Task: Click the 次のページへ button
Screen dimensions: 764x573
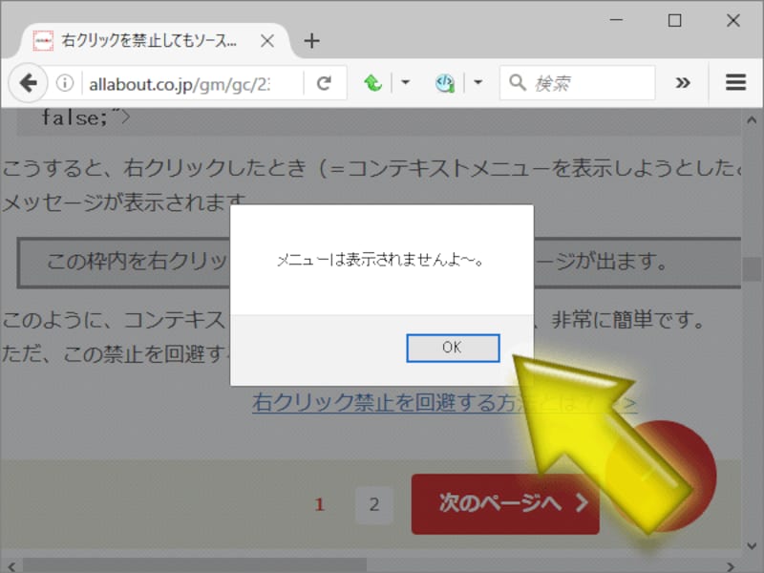Action: pos(505,504)
